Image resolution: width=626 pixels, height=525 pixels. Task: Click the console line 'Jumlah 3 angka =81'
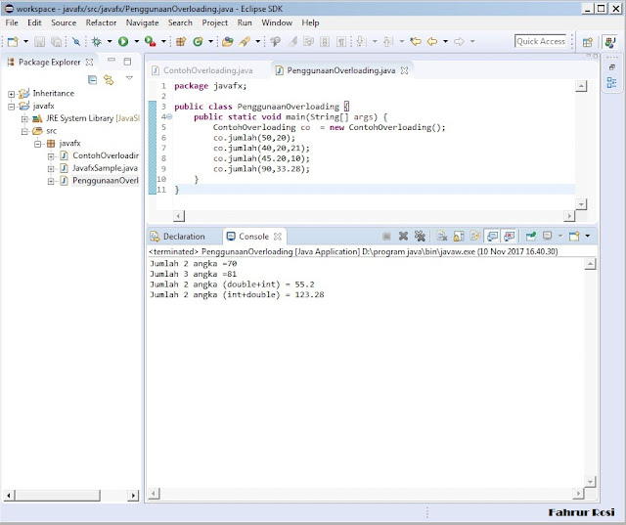click(x=194, y=274)
